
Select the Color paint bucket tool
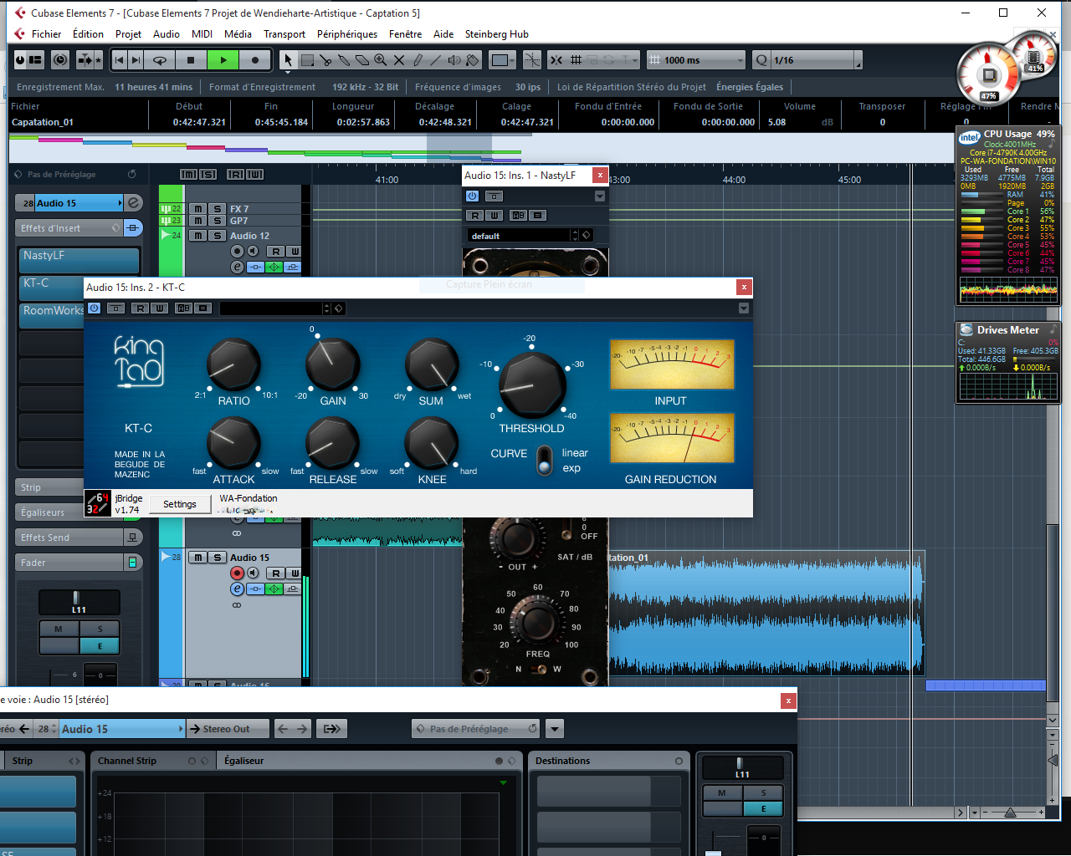click(x=473, y=60)
